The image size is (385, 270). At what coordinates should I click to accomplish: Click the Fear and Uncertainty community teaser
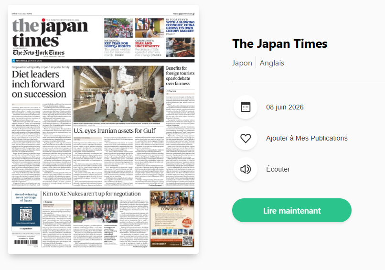point(149,37)
